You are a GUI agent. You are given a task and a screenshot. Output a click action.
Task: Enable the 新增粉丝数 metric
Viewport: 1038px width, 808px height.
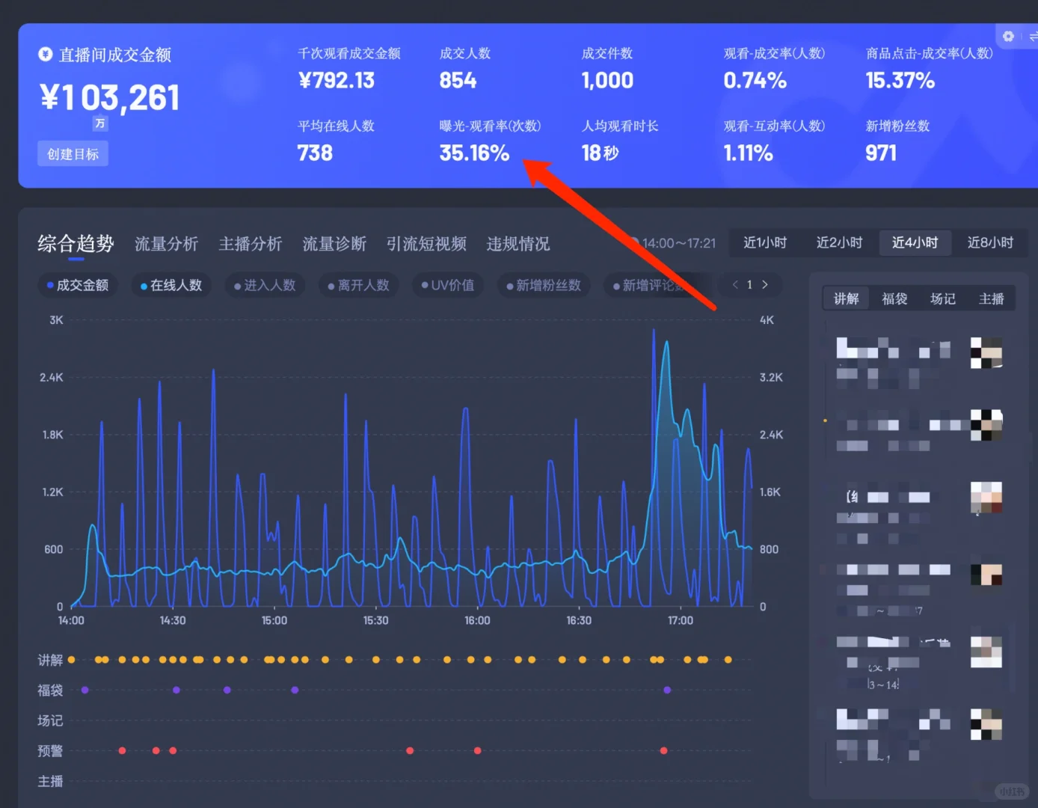544,285
